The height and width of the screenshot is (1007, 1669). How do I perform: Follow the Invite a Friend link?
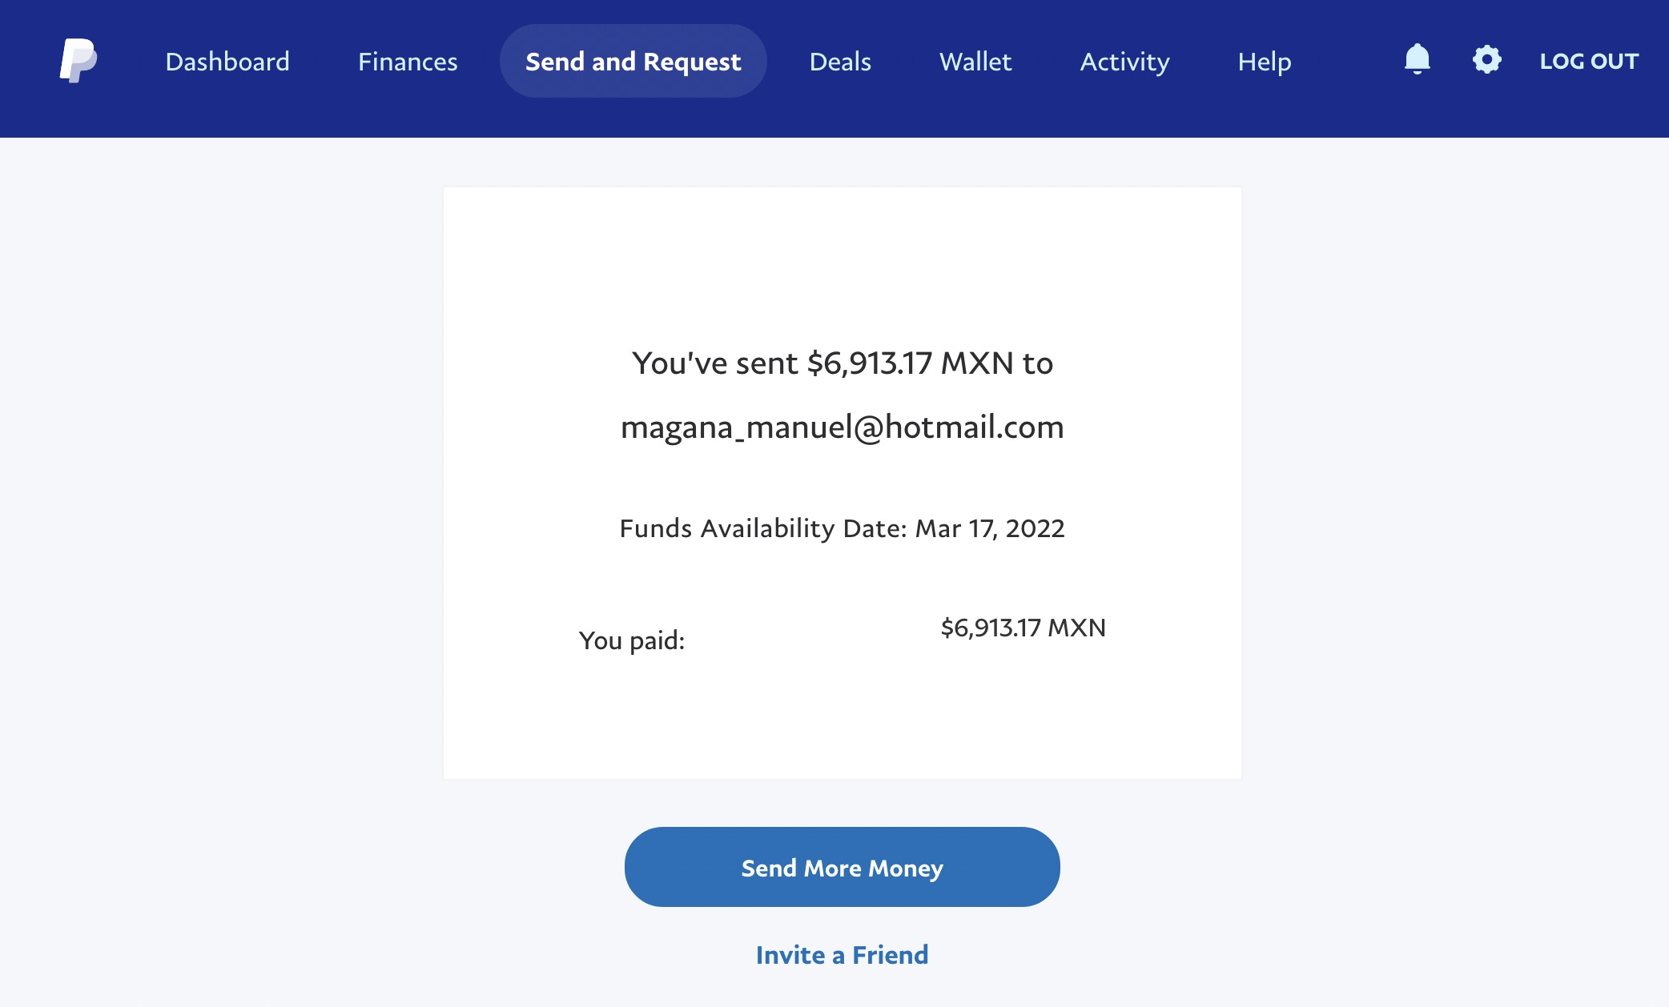click(842, 955)
